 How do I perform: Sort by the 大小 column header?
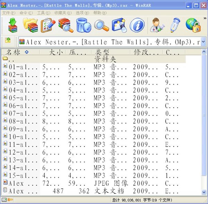(x=53, y=52)
